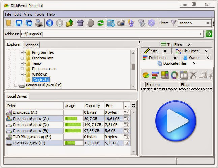Select the treemap view icon
Image resolution: width=218 pixels, height=168 pixels.
click(x=165, y=75)
